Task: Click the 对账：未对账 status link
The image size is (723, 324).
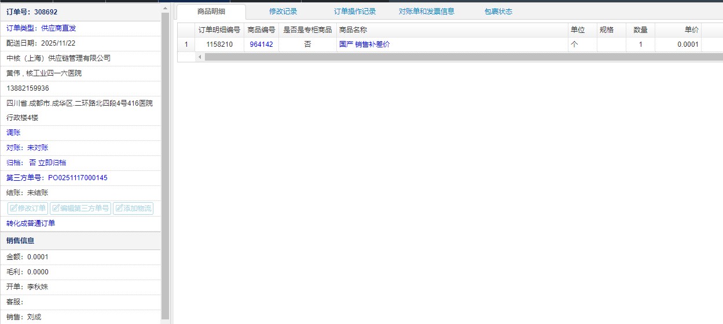Action: [x=27, y=148]
